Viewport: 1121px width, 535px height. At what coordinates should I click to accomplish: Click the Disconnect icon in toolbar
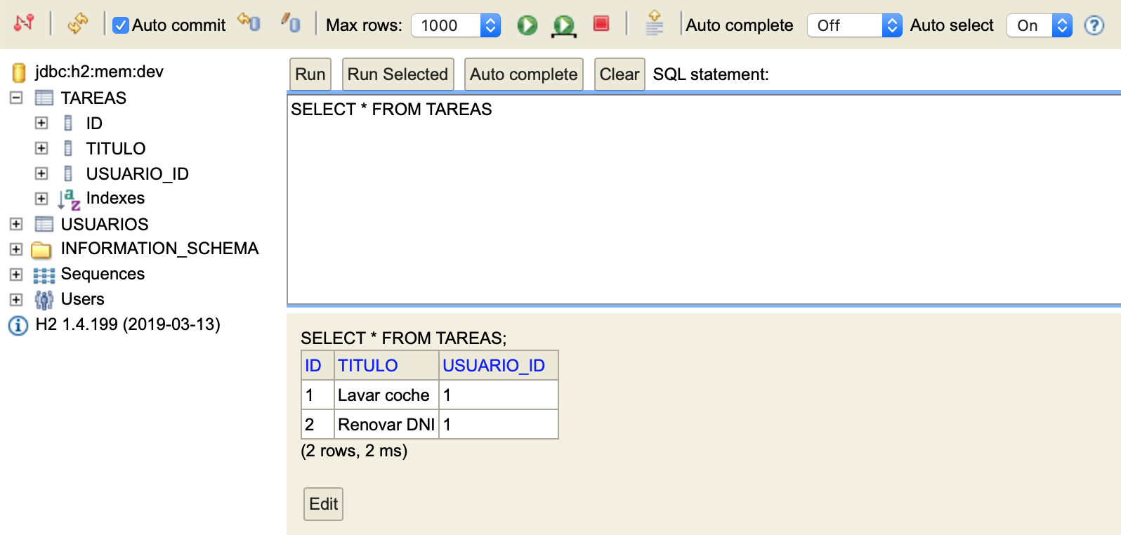[24, 23]
